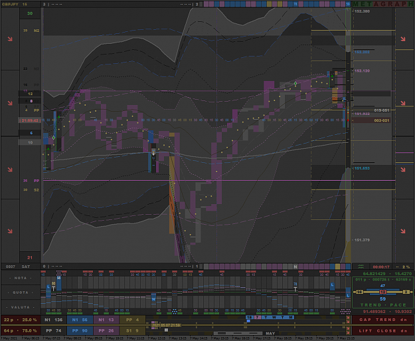Select the QUOTA panel label
Viewport: 415px width, 341px height.
tap(21, 292)
